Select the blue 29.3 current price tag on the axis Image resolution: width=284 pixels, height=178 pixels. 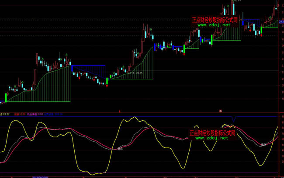click(x=281, y=21)
